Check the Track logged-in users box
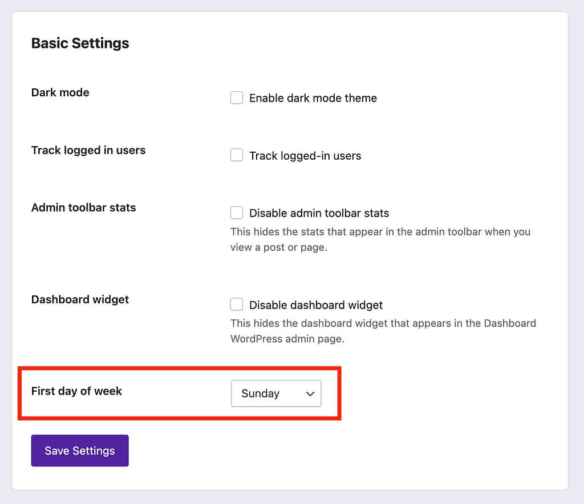 (x=236, y=155)
